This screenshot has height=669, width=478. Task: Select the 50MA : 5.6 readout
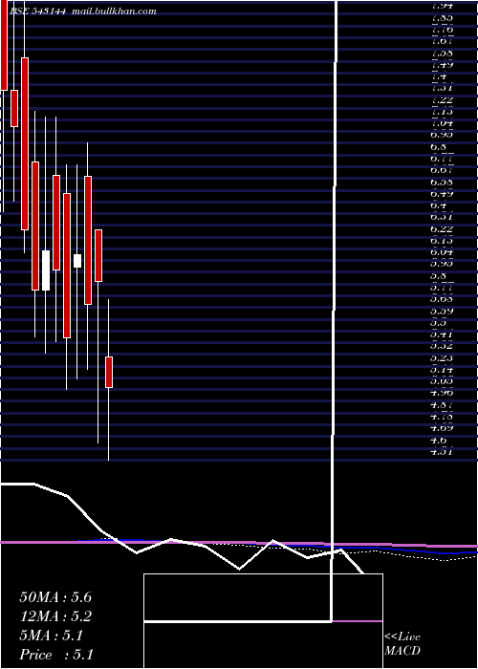(55, 597)
